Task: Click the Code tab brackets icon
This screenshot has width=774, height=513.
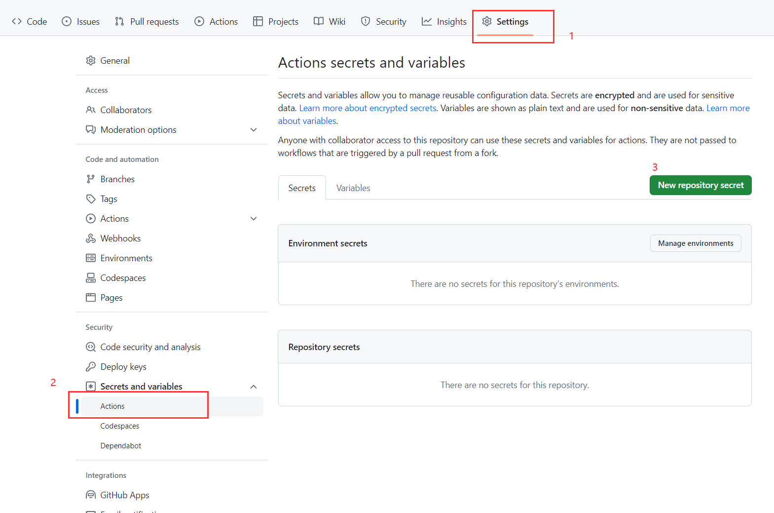Action: click(17, 21)
